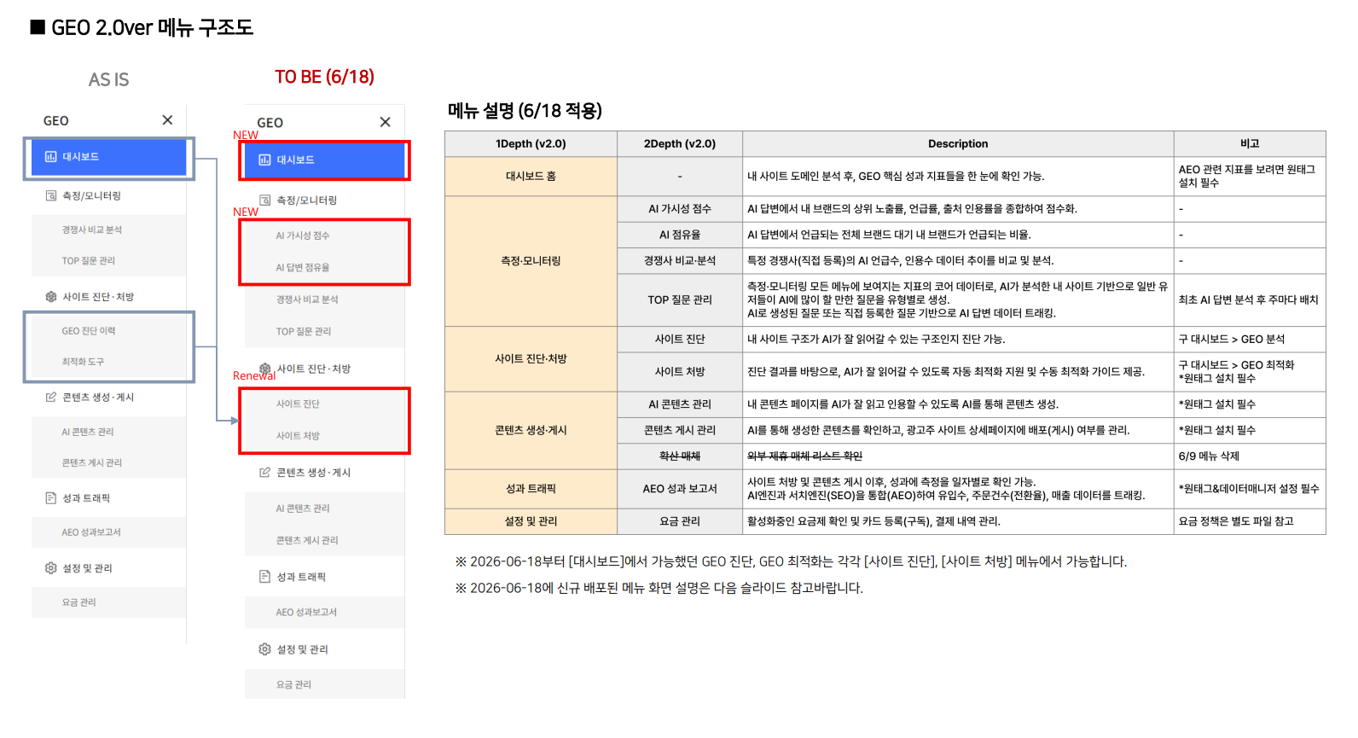Image resolution: width=1358 pixels, height=738 pixels.
Task: Click 성과 트래픽 document icon in TO BE menu
Action: point(264,577)
